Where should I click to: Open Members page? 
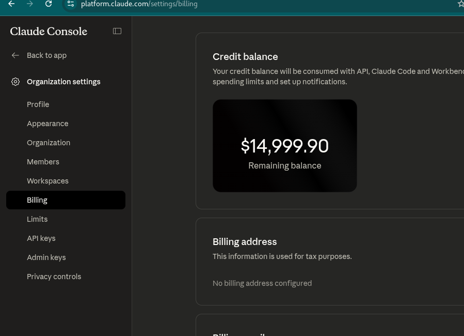43,162
